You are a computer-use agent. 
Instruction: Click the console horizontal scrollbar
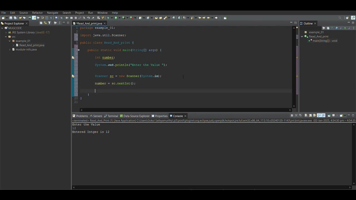tap(212, 187)
